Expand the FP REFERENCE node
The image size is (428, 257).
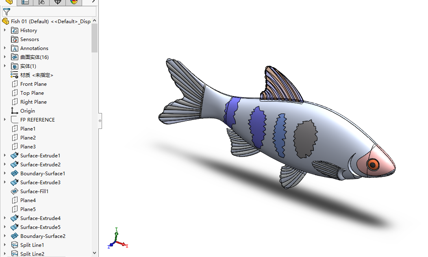click(x=4, y=120)
